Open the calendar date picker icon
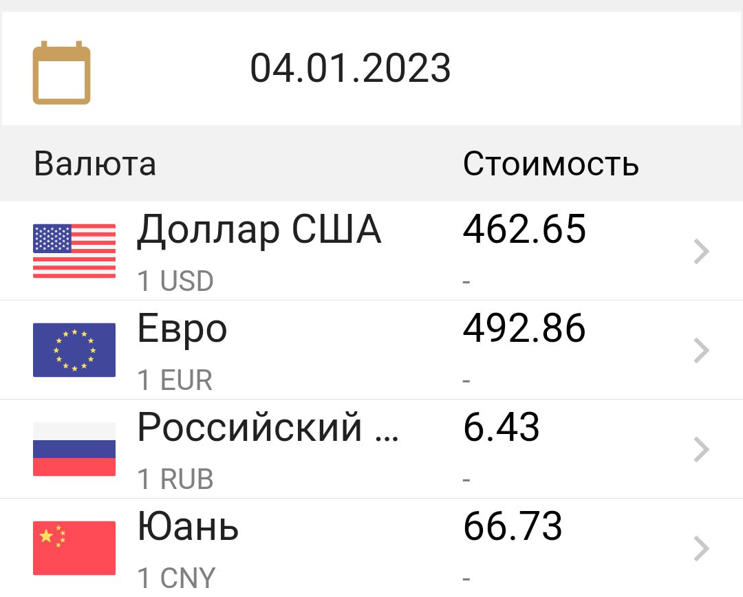Image resolution: width=743 pixels, height=597 pixels. pyautogui.click(x=61, y=73)
